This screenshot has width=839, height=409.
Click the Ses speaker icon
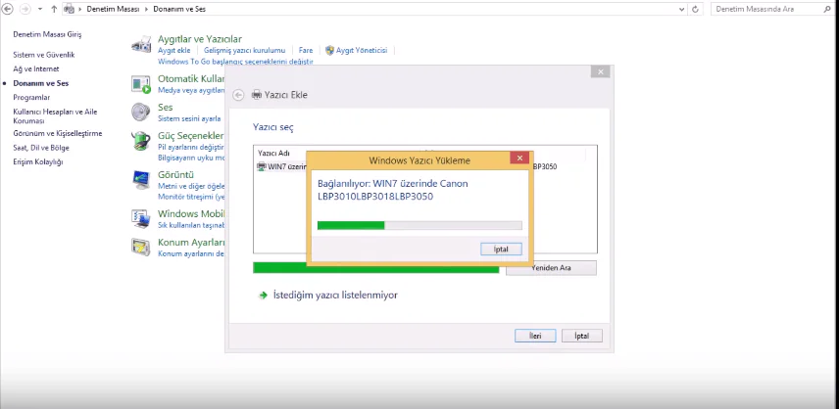point(141,113)
